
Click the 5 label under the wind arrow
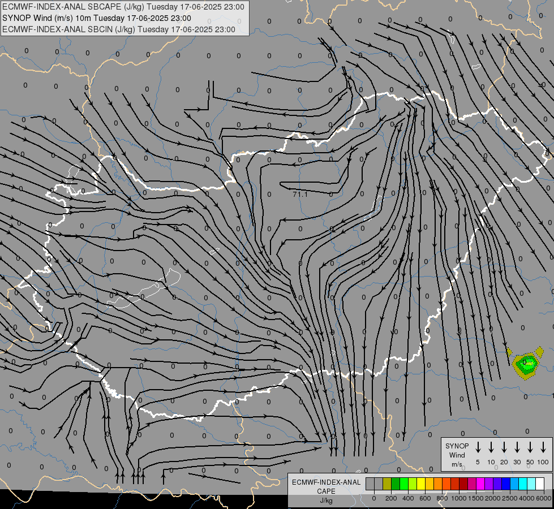[478, 462]
